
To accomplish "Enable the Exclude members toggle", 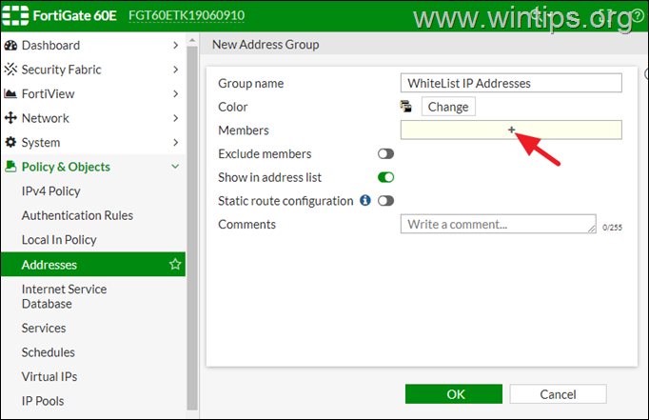I will click(x=386, y=154).
